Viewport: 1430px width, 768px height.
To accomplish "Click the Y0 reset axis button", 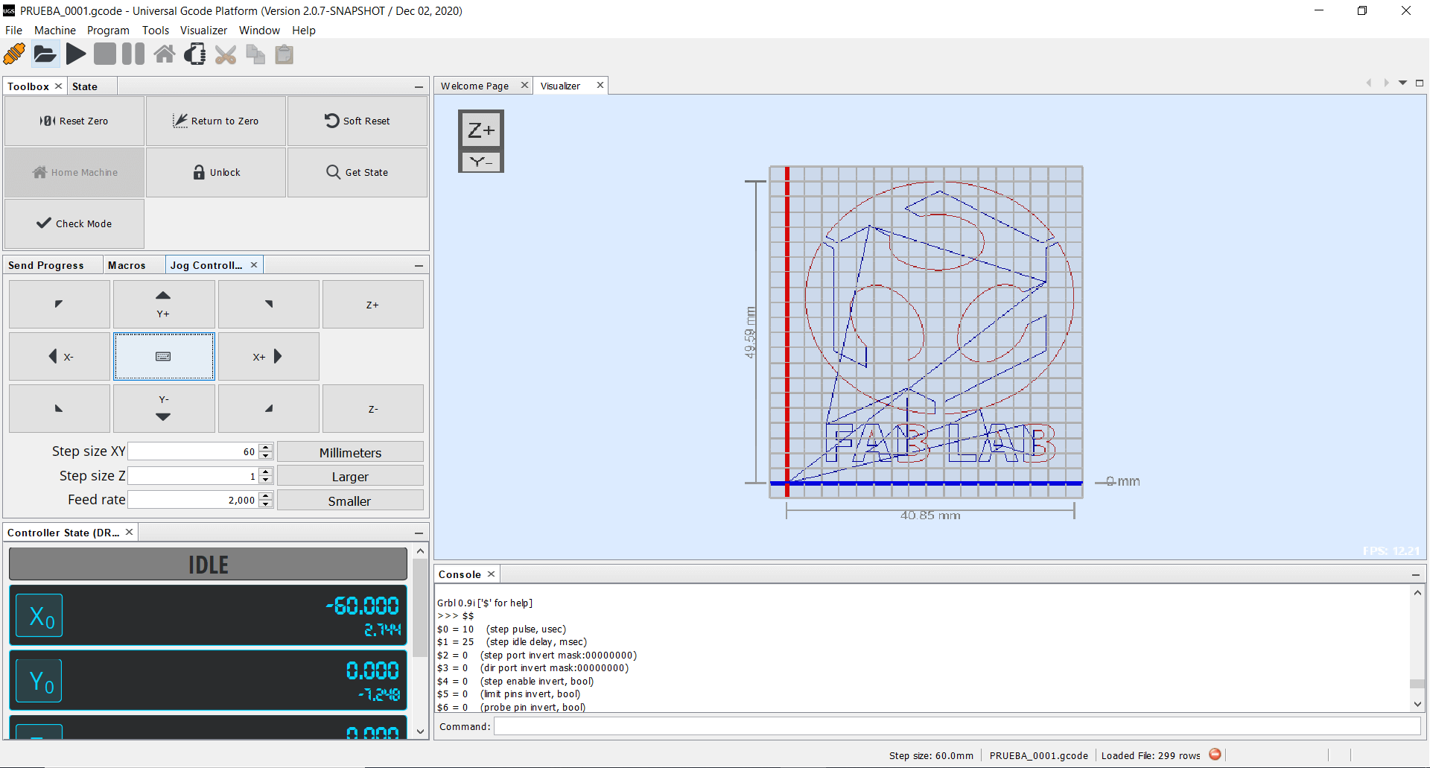I will [x=40, y=681].
